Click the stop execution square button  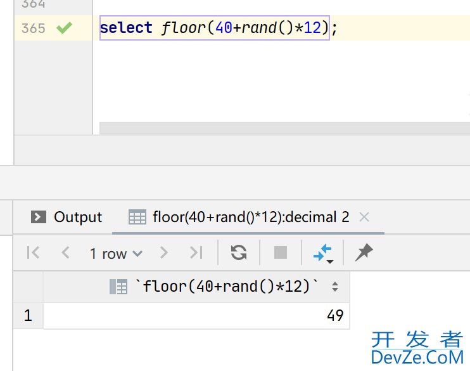click(281, 252)
